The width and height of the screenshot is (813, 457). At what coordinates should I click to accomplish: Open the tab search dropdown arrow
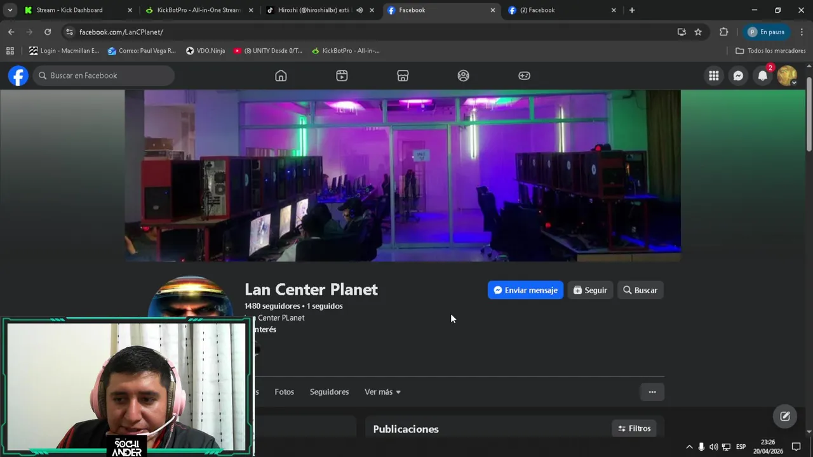pos(10,10)
